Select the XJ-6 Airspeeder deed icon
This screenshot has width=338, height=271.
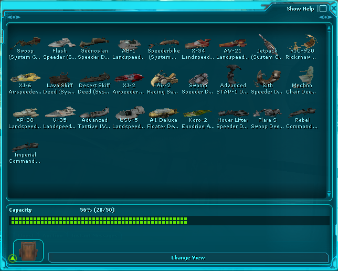[25, 77]
